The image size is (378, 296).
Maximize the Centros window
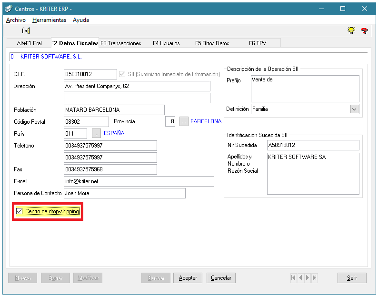pyautogui.click(x=343, y=9)
